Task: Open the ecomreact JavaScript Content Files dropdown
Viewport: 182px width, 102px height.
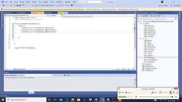Action: pyautogui.click(x=47, y=15)
